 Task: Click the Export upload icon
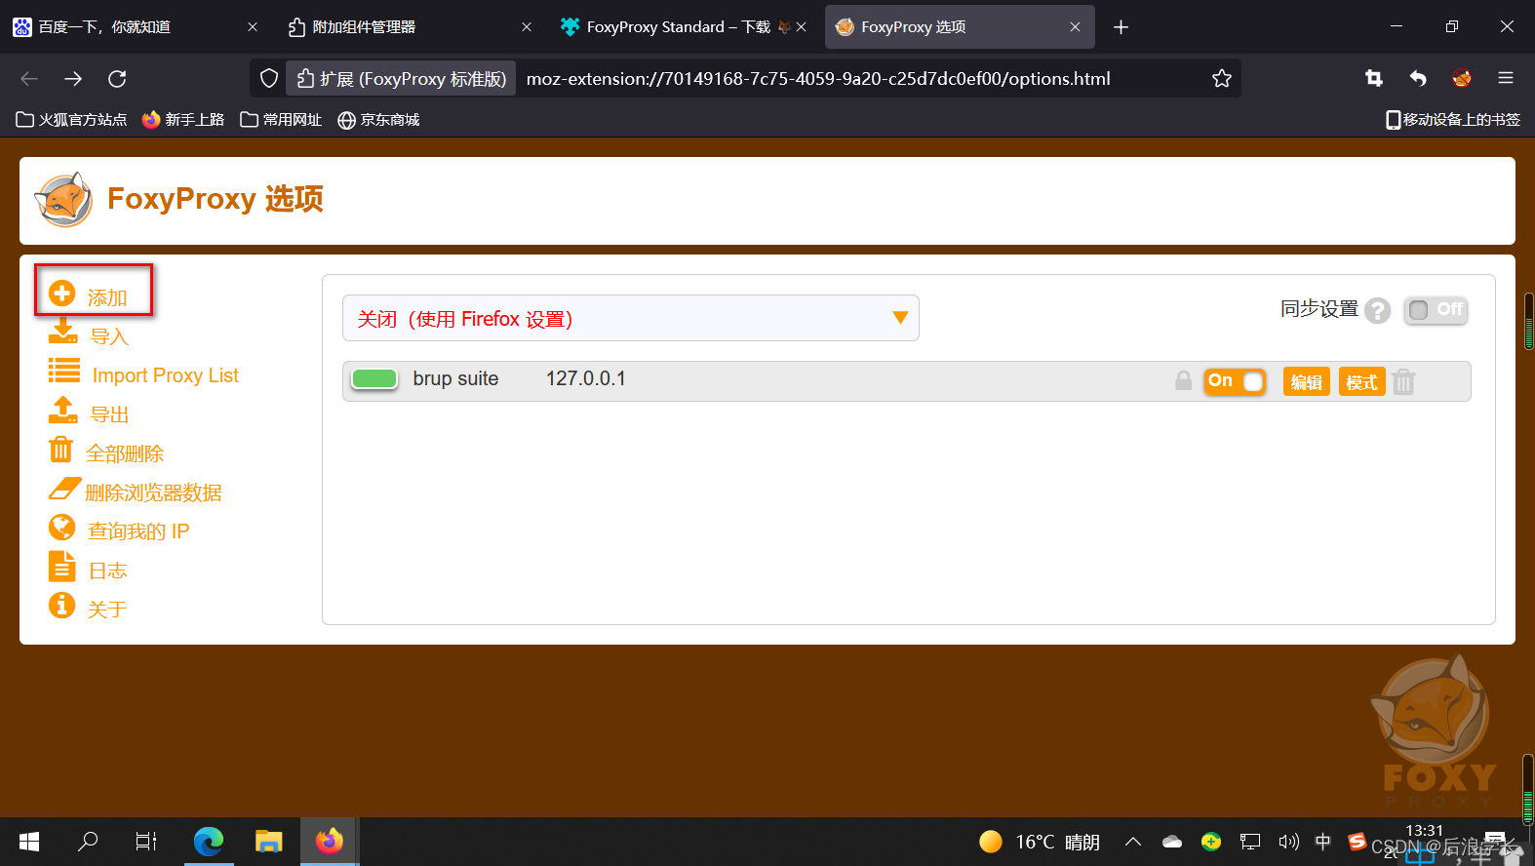pyautogui.click(x=63, y=410)
